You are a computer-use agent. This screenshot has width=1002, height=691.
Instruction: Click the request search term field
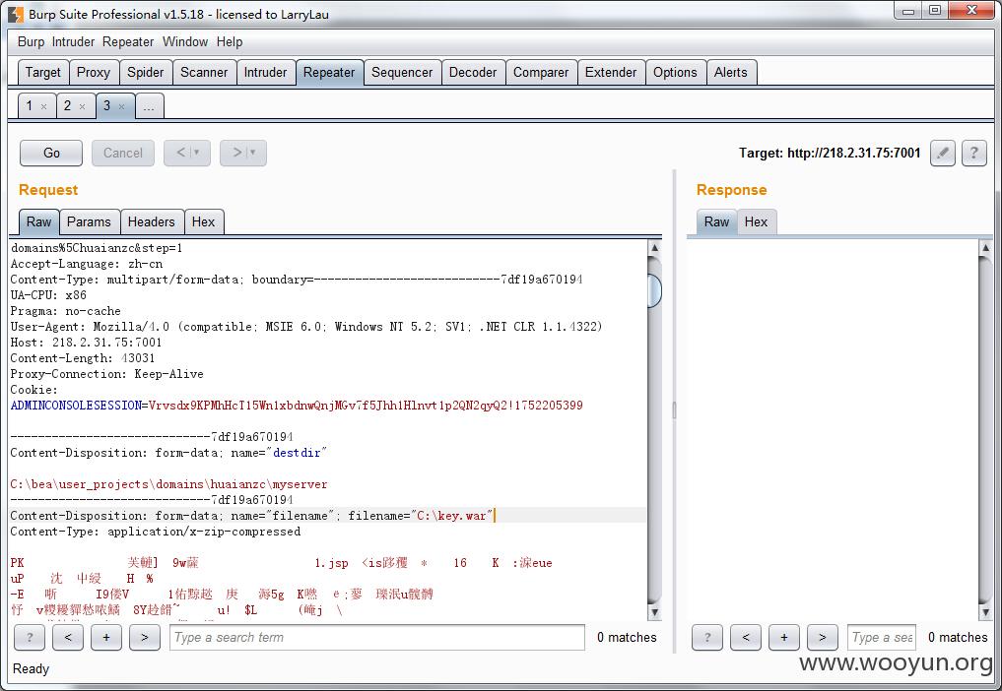point(377,638)
